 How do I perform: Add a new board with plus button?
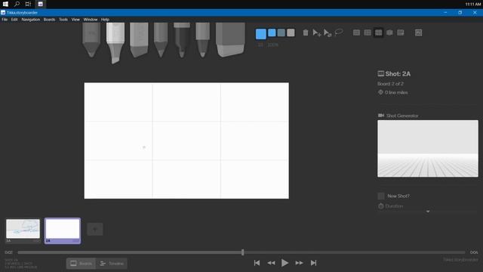click(95, 229)
